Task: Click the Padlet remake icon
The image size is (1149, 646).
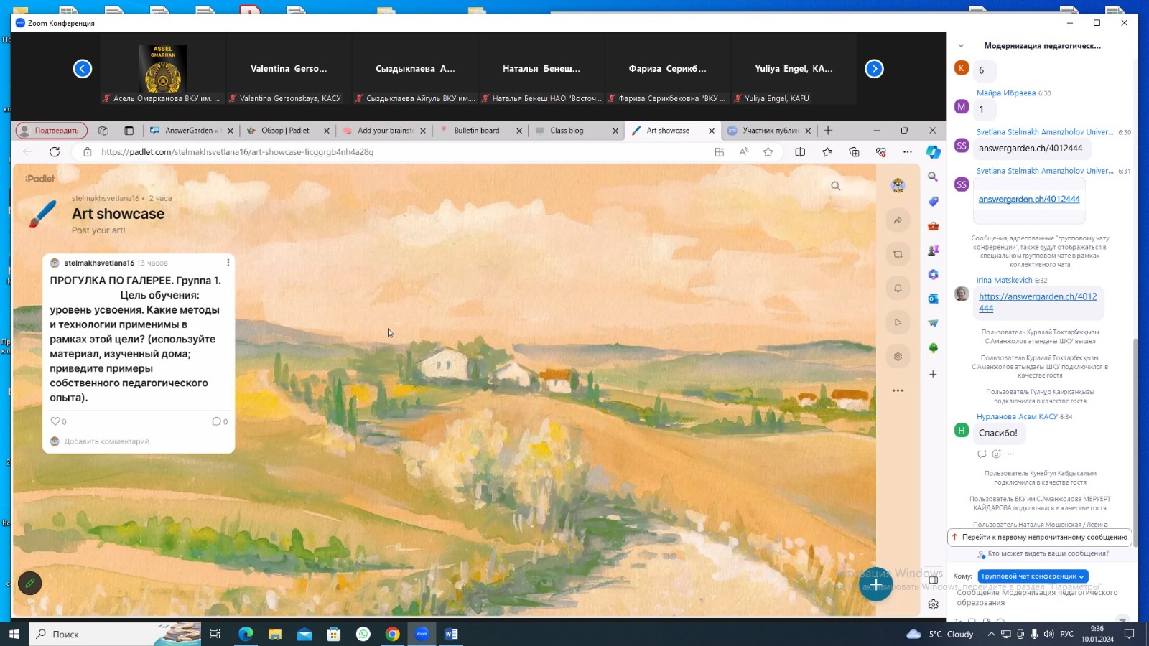Action: point(898,254)
